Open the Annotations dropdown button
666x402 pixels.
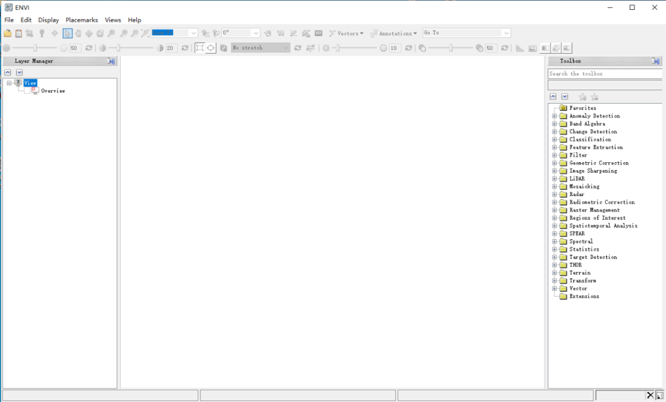(x=393, y=33)
